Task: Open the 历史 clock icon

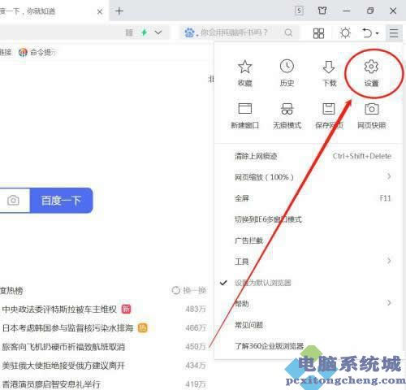Action: pos(287,73)
